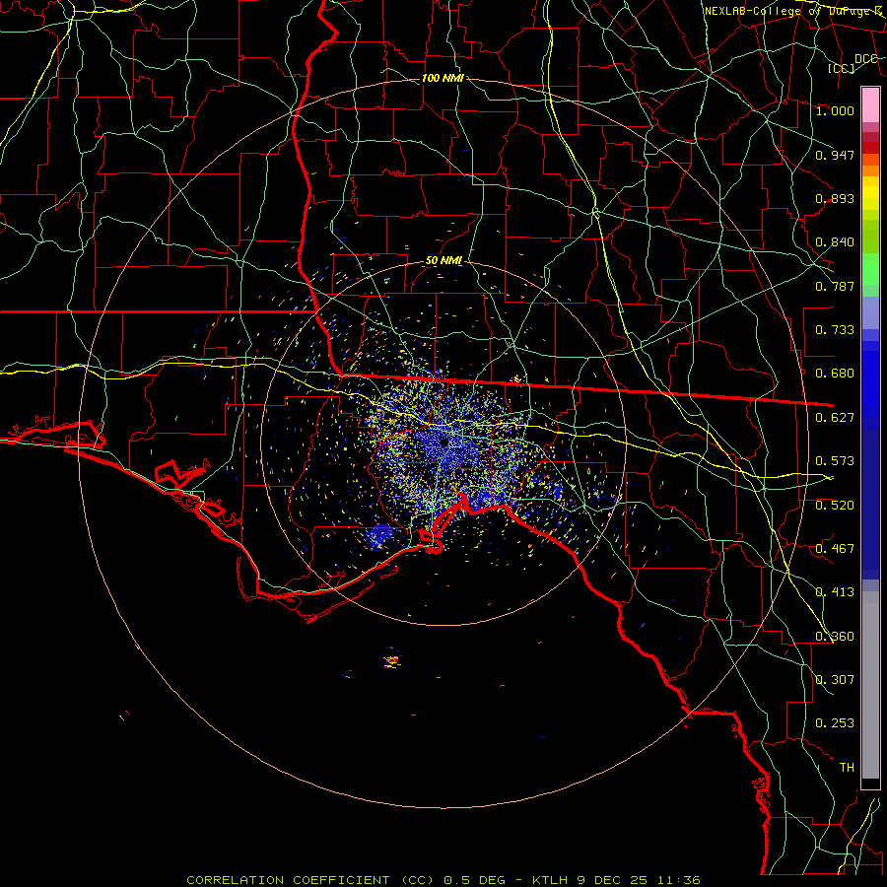Click the 0.5 DEG elevation text
This screenshot has width=887, height=887.
(x=475, y=880)
